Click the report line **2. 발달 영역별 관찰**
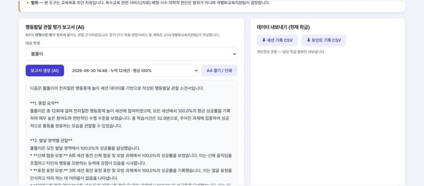Image resolution: width=424 pixels, height=186 pixels. 51,140
